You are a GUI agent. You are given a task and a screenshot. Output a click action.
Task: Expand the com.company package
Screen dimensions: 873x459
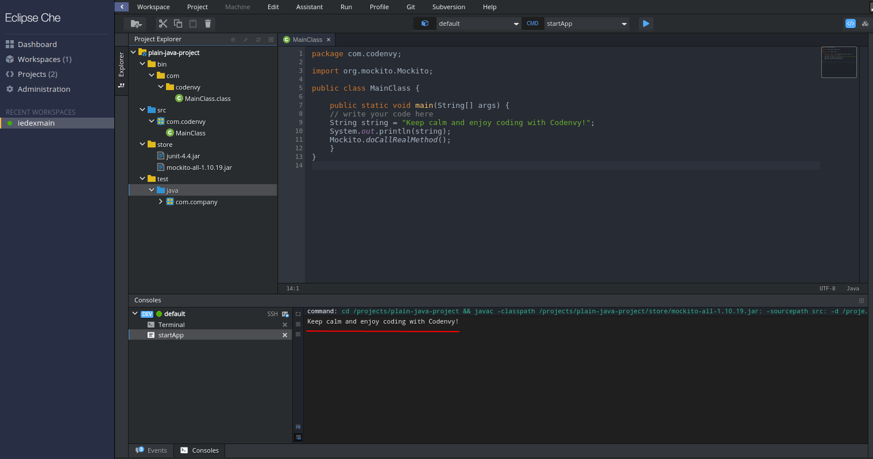161,201
